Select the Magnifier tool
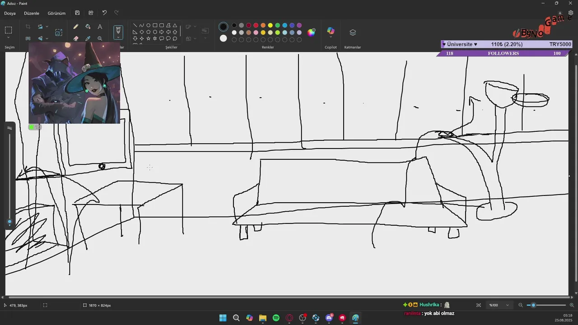The height and width of the screenshot is (325, 578). pyautogui.click(x=100, y=38)
